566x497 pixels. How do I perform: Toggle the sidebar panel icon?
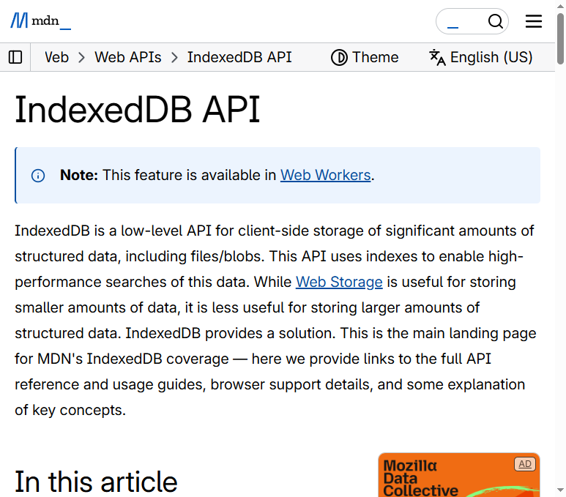15,57
